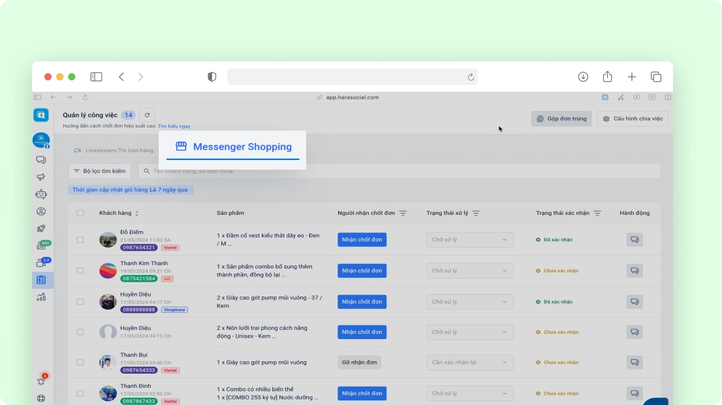Open the rocket icon in sidebar
This screenshot has width=722, height=405.
(x=41, y=229)
